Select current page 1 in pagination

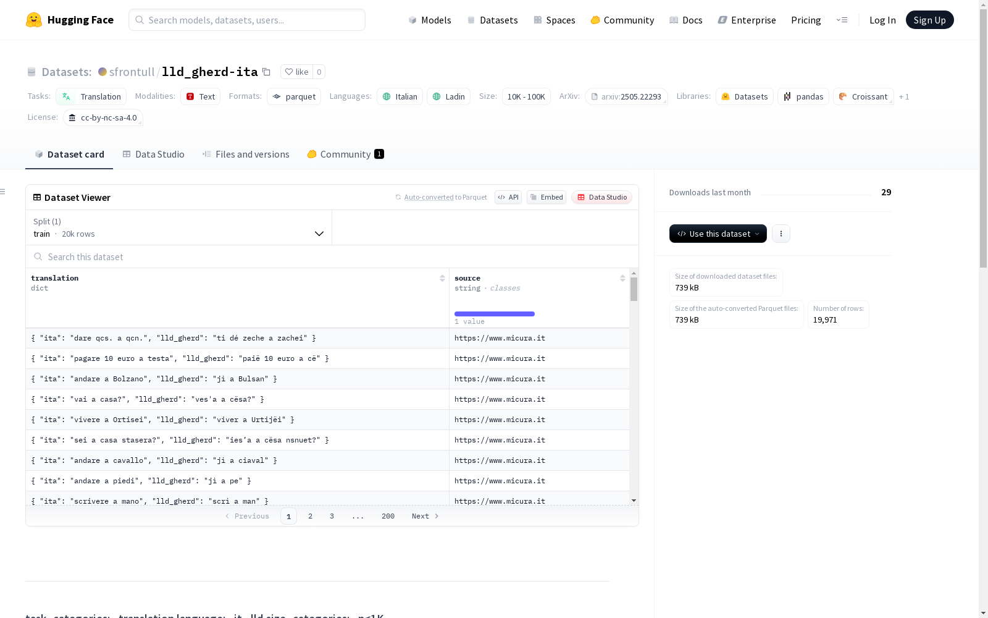pyautogui.click(x=288, y=516)
